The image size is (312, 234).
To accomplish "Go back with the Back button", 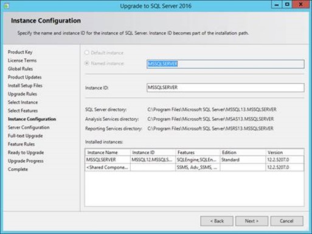I will [217, 221].
